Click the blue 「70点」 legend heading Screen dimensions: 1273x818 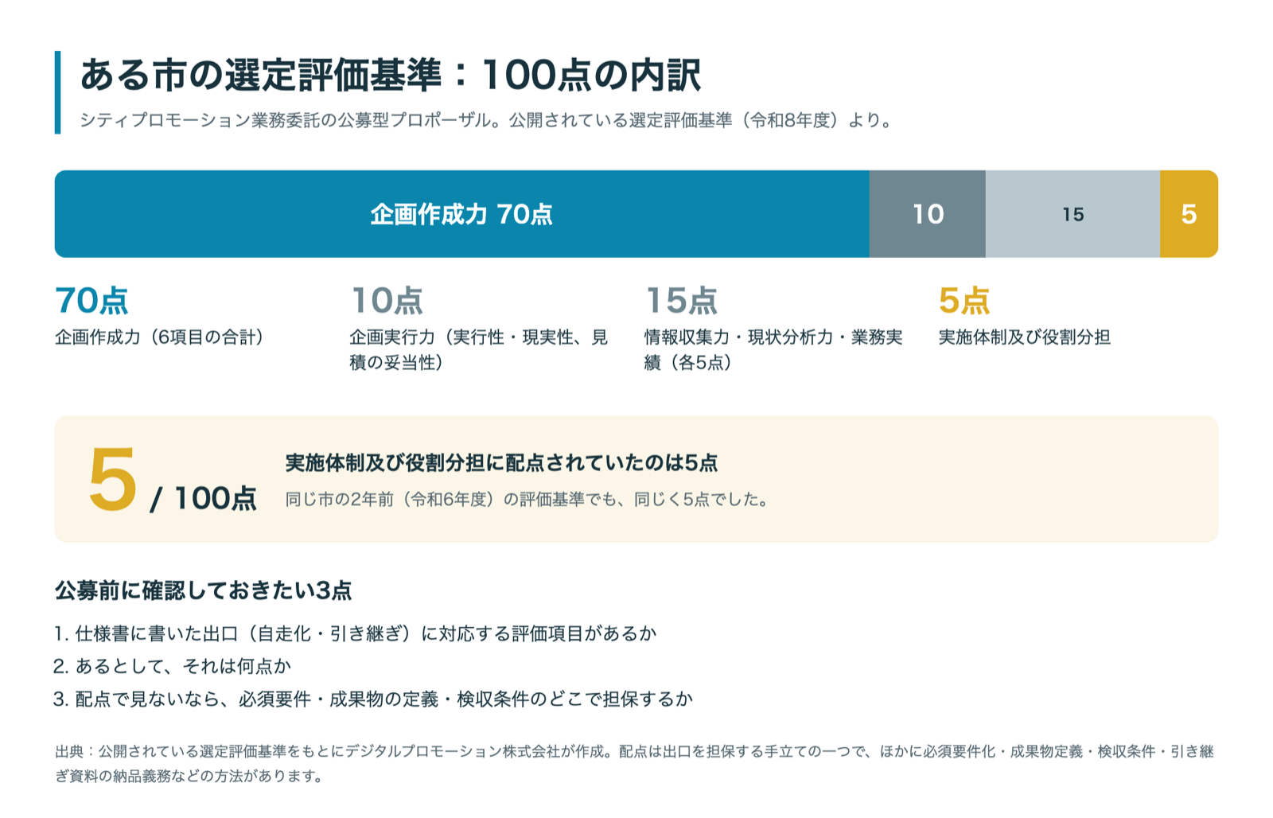coord(91,301)
